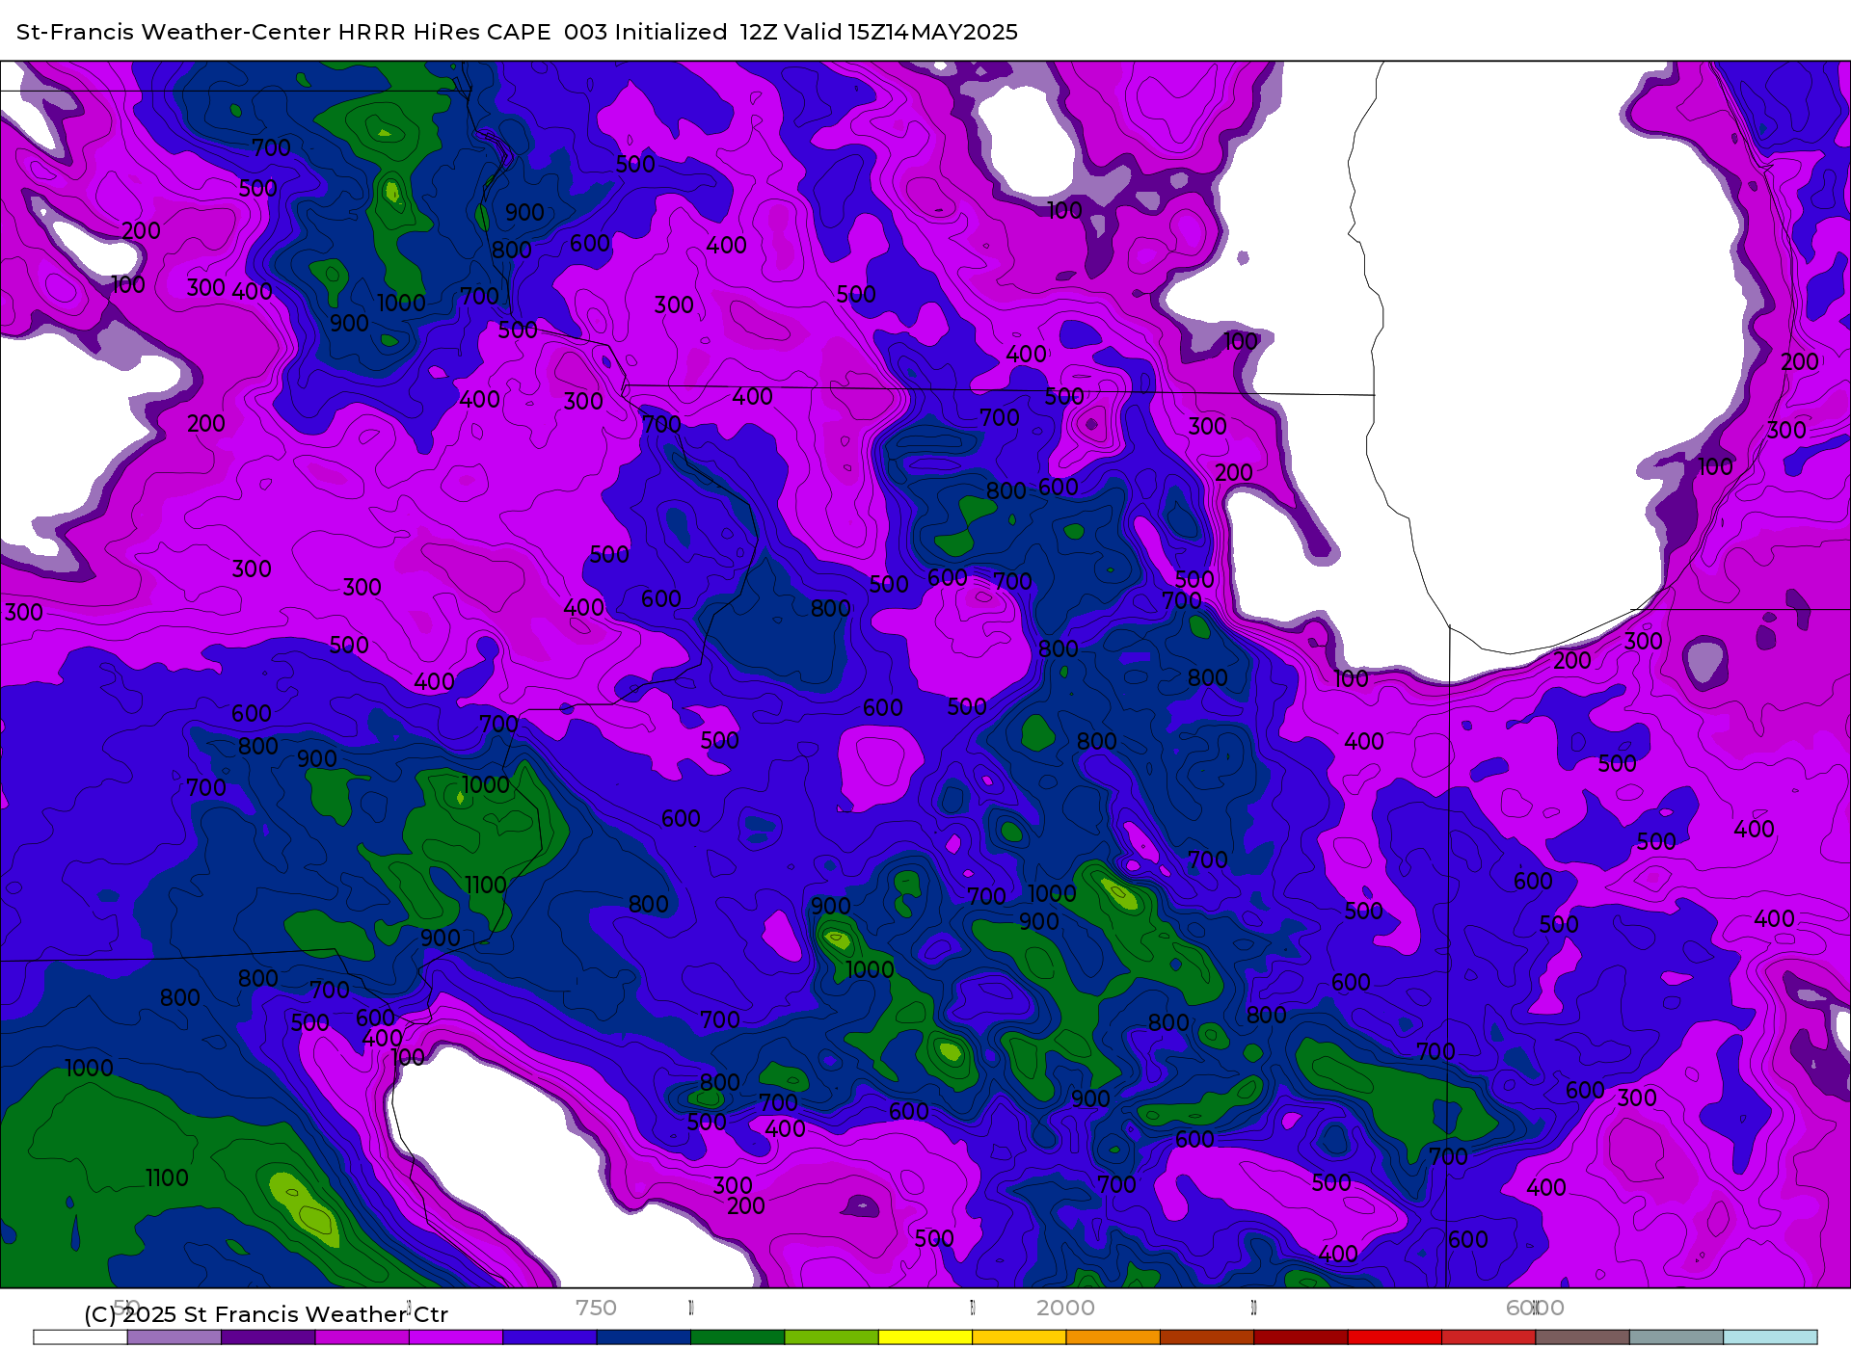Click the HRRR HiRes CAPE map title

click(x=517, y=32)
